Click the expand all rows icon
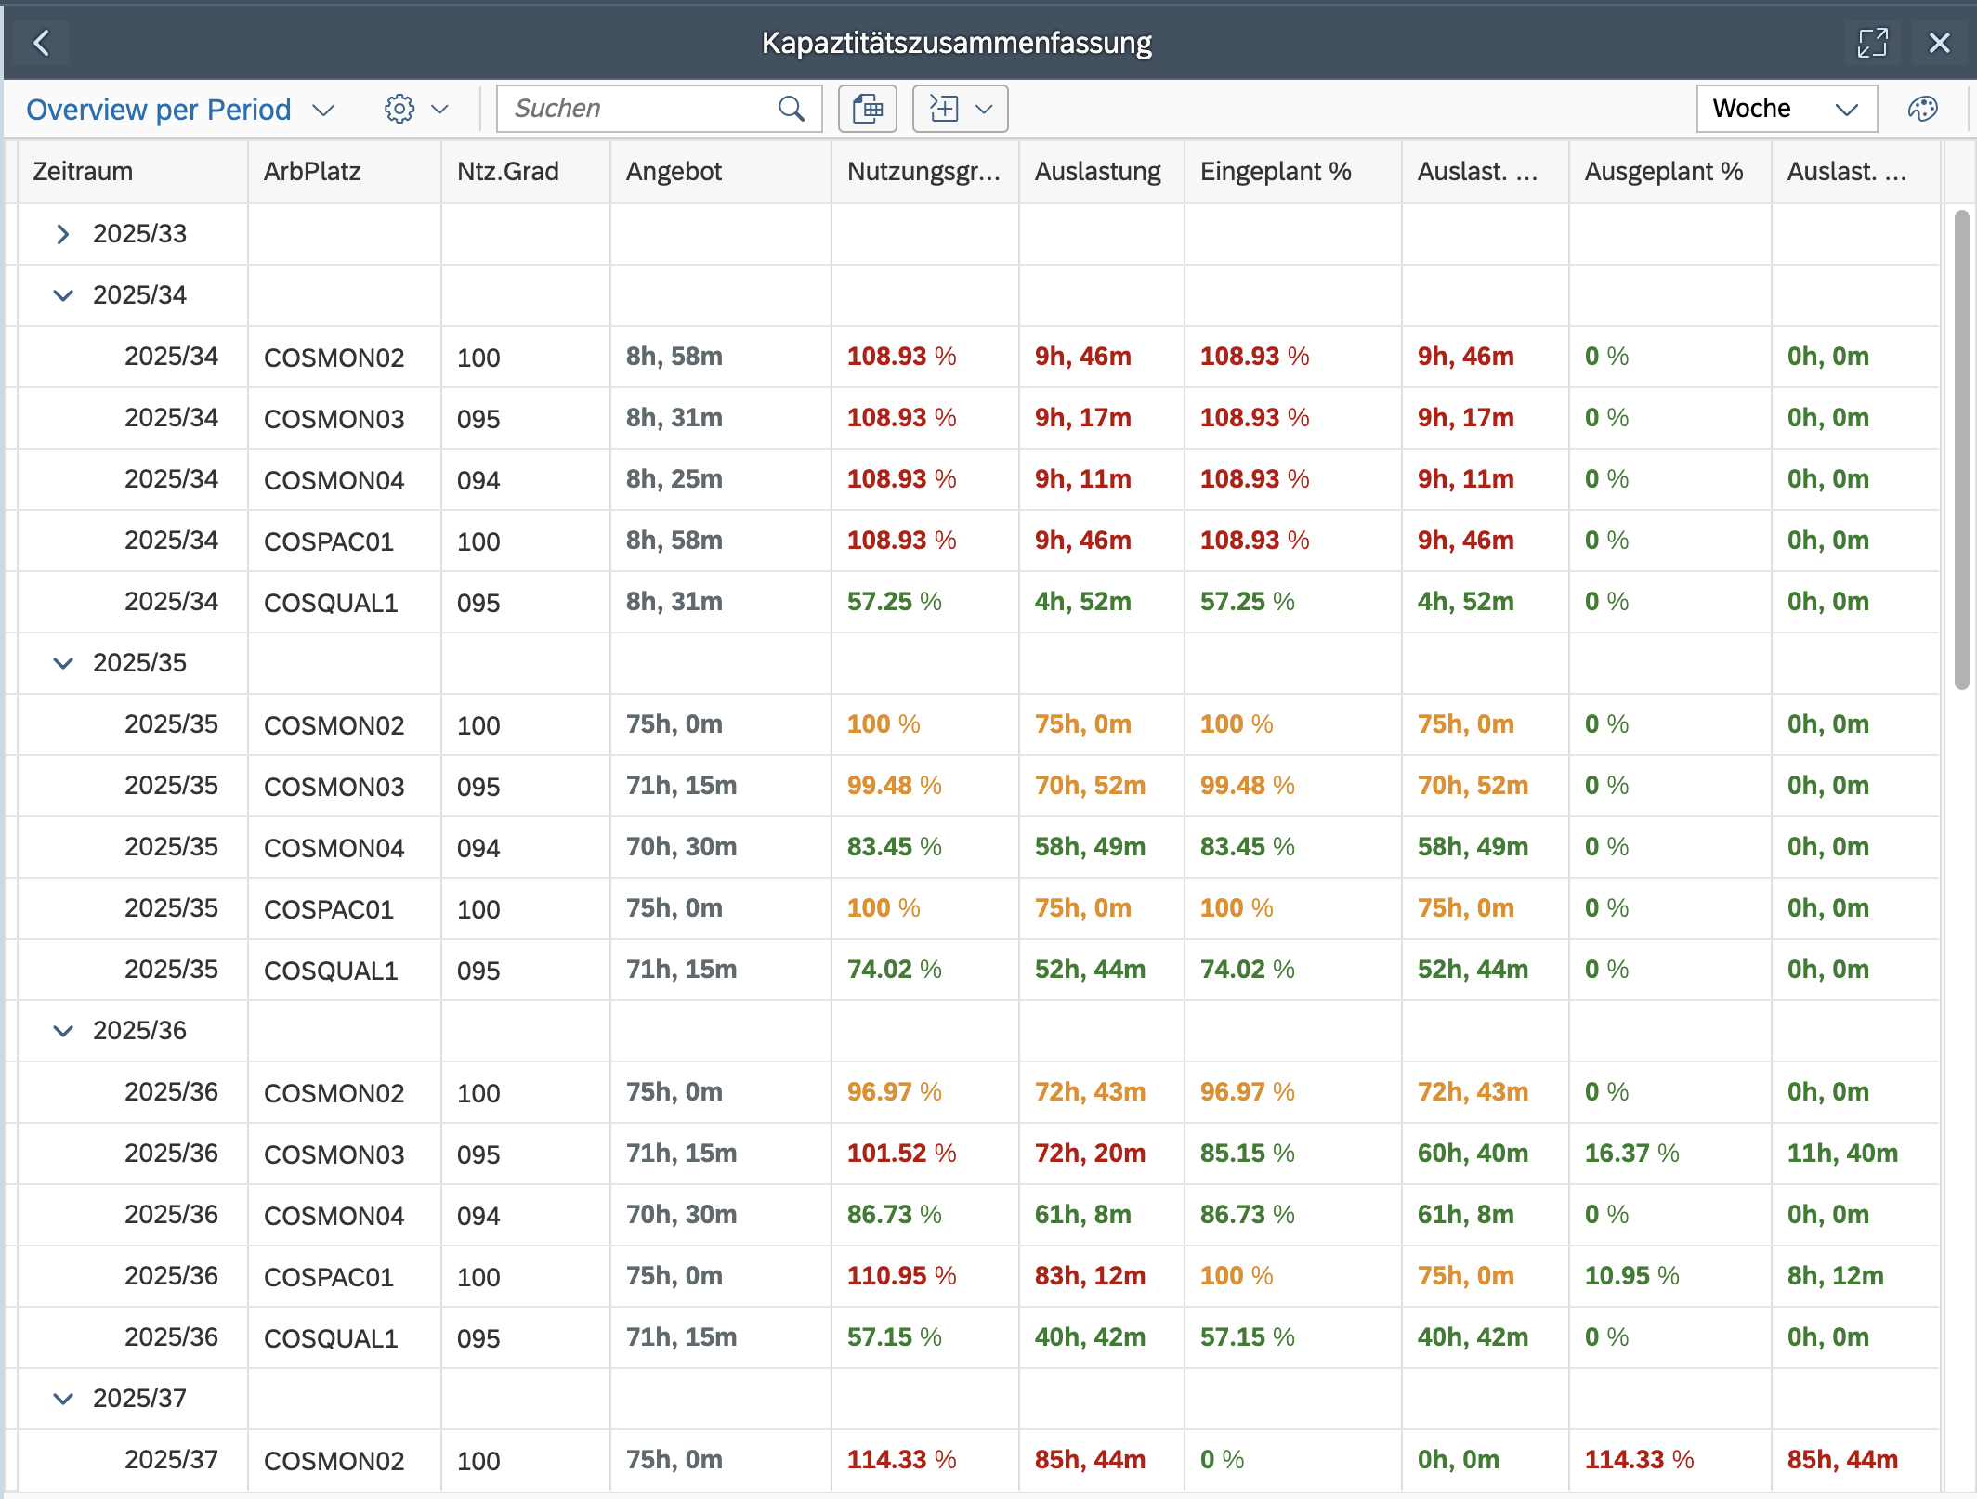Screen dimensions: 1977x1499 point(944,109)
